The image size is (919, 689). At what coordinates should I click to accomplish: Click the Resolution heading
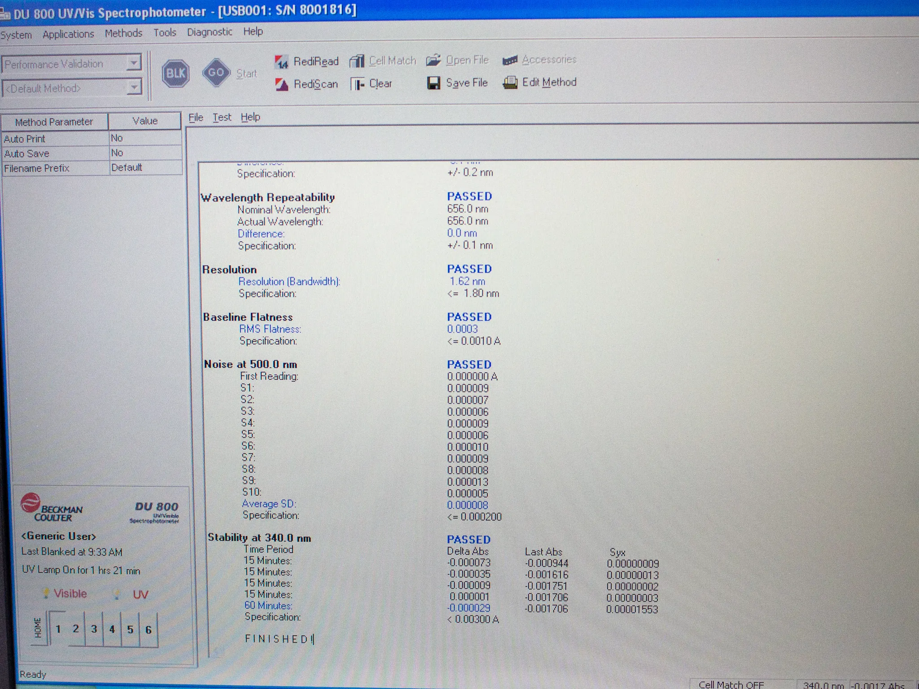(x=229, y=270)
